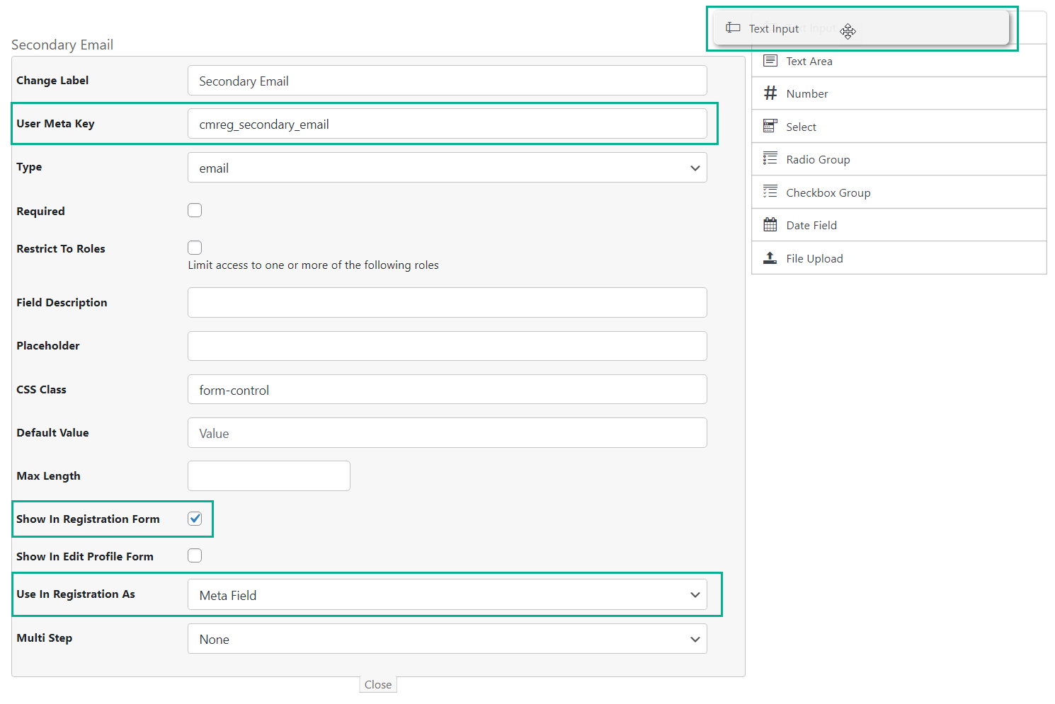Check Show In Edit Profile Form
This screenshot has height=704, width=1055.
[195, 555]
